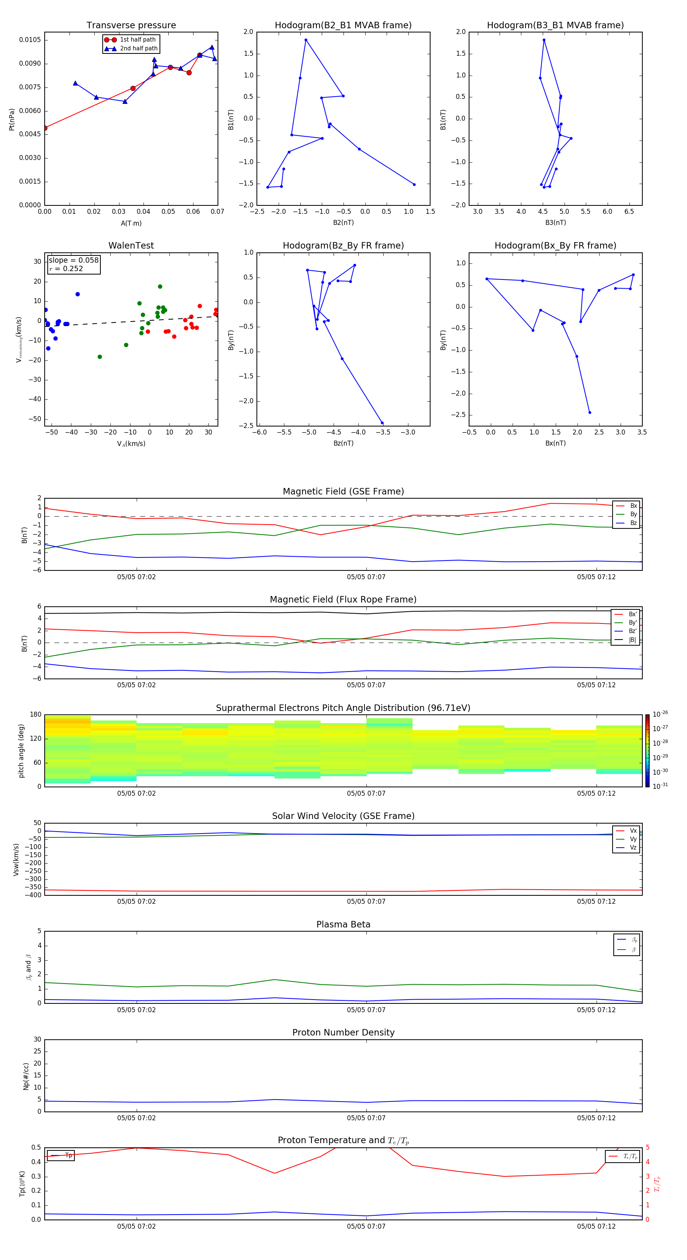Screen dimensions: 687x1260
Task: Click 'pitch angle (deg)' axis label
Action: click(21, 751)
